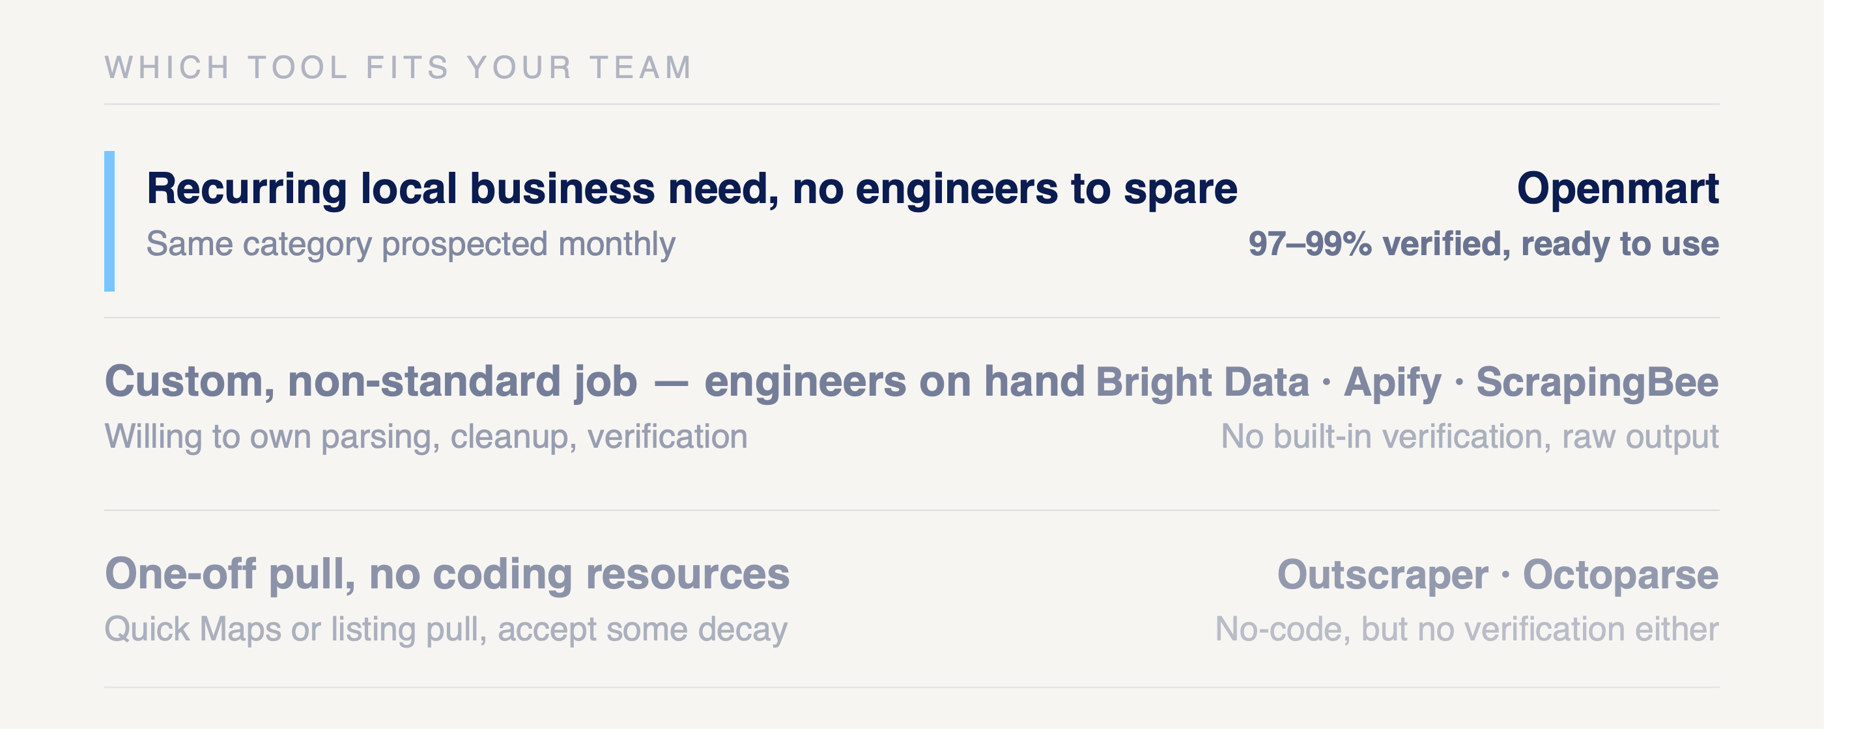Viewport: 1850px width, 755px height.
Task: Select 'No-code, but no verification either' note
Action: pos(1467,629)
